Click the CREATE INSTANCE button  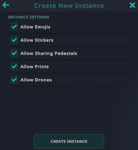(x=69, y=141)
